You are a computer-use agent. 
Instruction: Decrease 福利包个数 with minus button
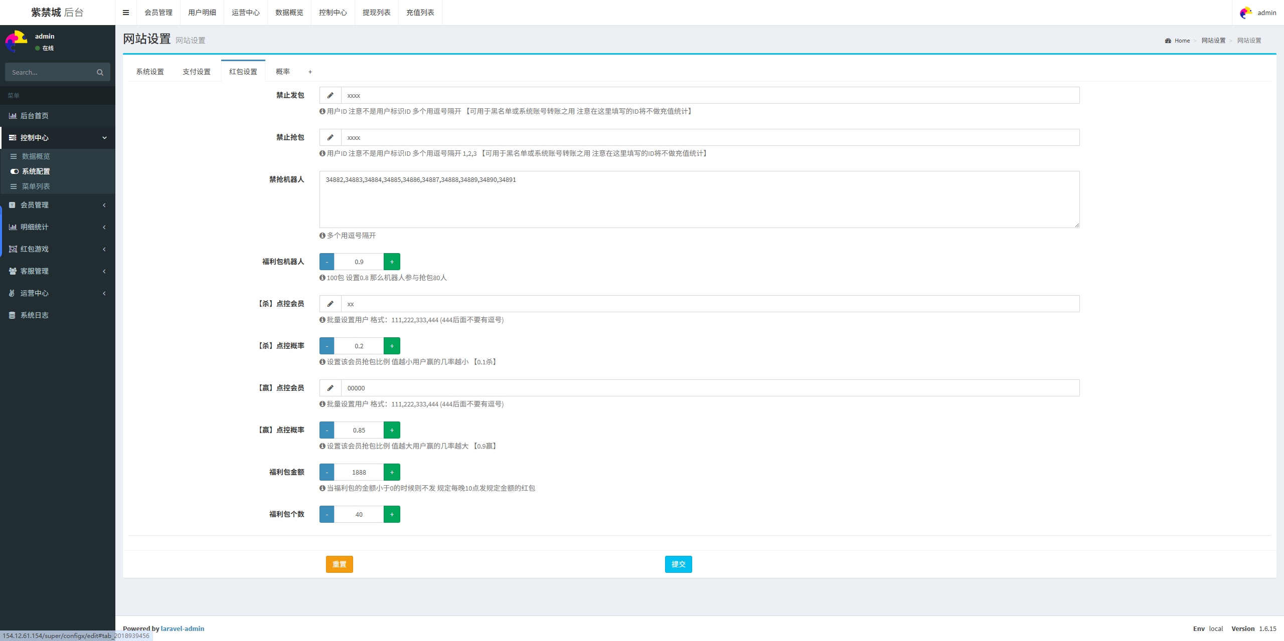(x=327, y=514)
